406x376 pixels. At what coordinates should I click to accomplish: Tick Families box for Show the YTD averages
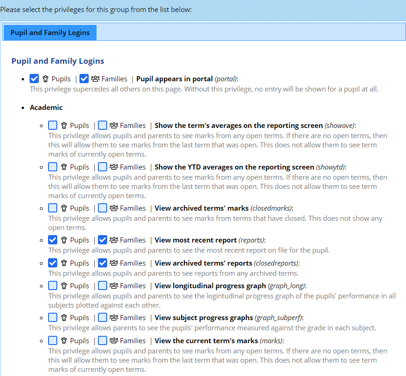[103, 167]
